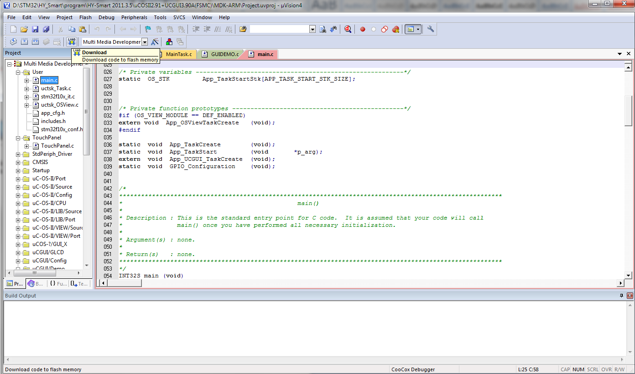Switch to Templates panel tab
The width and height of the screenshot is (635, 374).
(79, 283)
